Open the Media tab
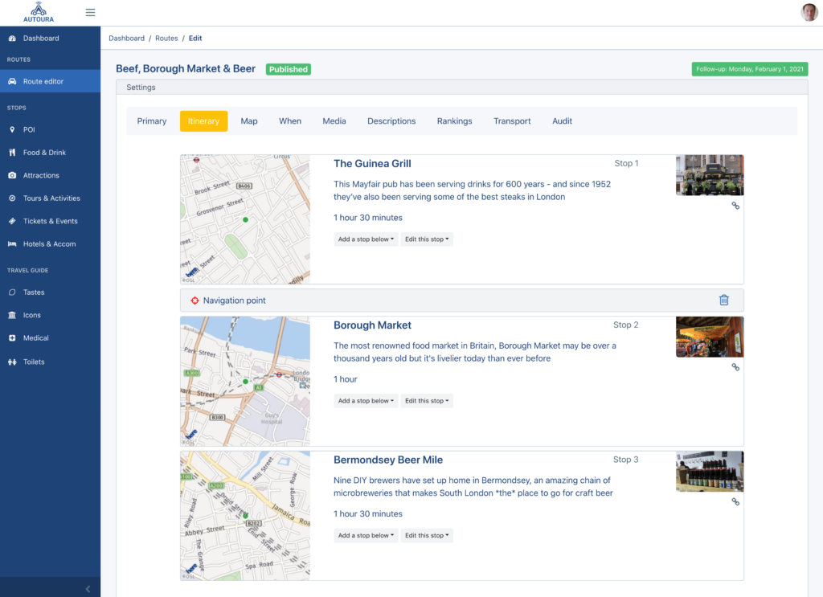The width and height of the screenshot is (823, 597). click(x=334, y=121)
